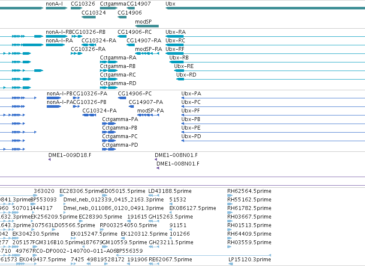Select the modSP-RA transcript glyph
This screenshot has width=365, height=266.
coord(147,53)
